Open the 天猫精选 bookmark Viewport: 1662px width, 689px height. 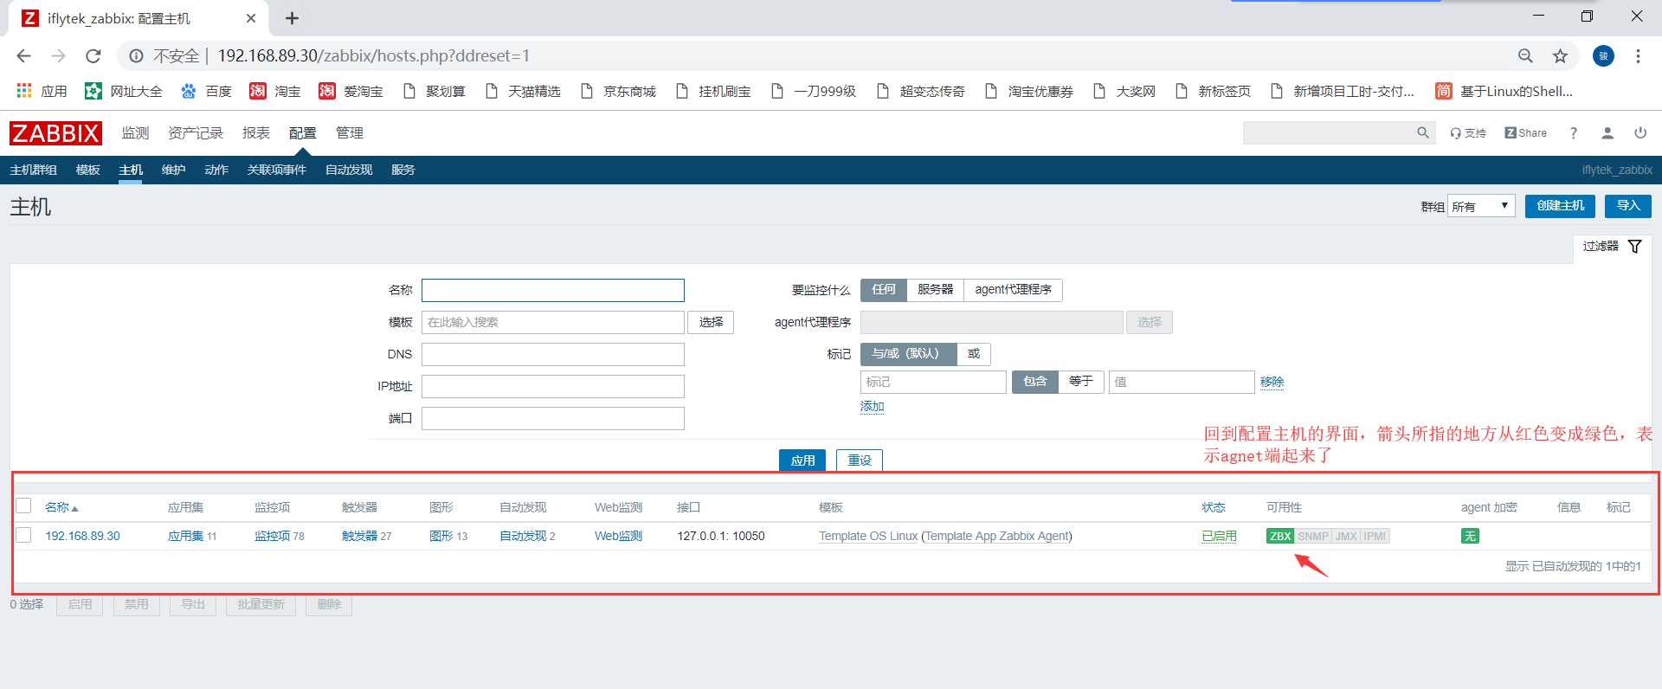click(x=523, y=91)
